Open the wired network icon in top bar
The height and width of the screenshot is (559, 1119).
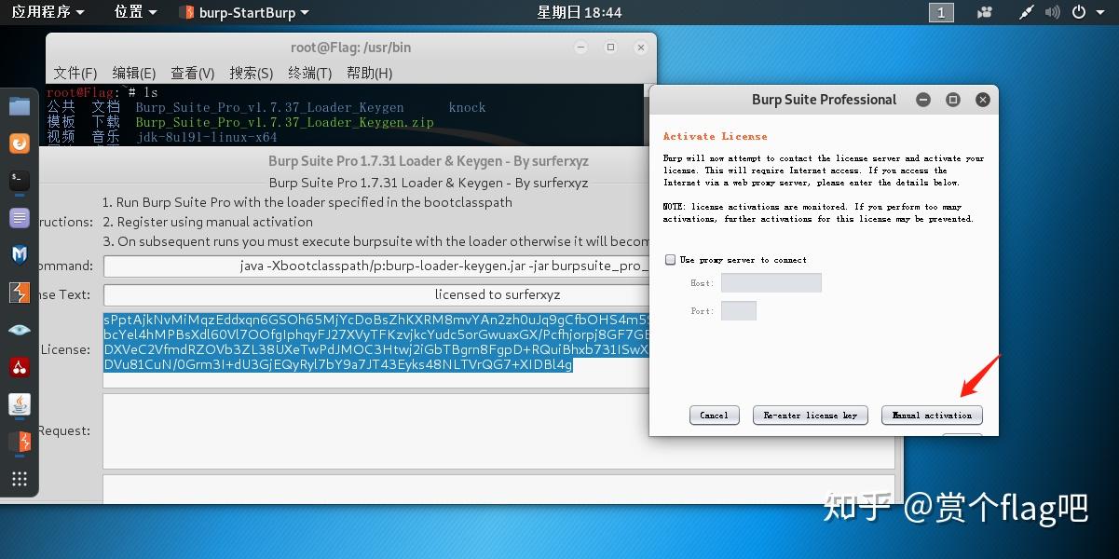[1026, 12]
